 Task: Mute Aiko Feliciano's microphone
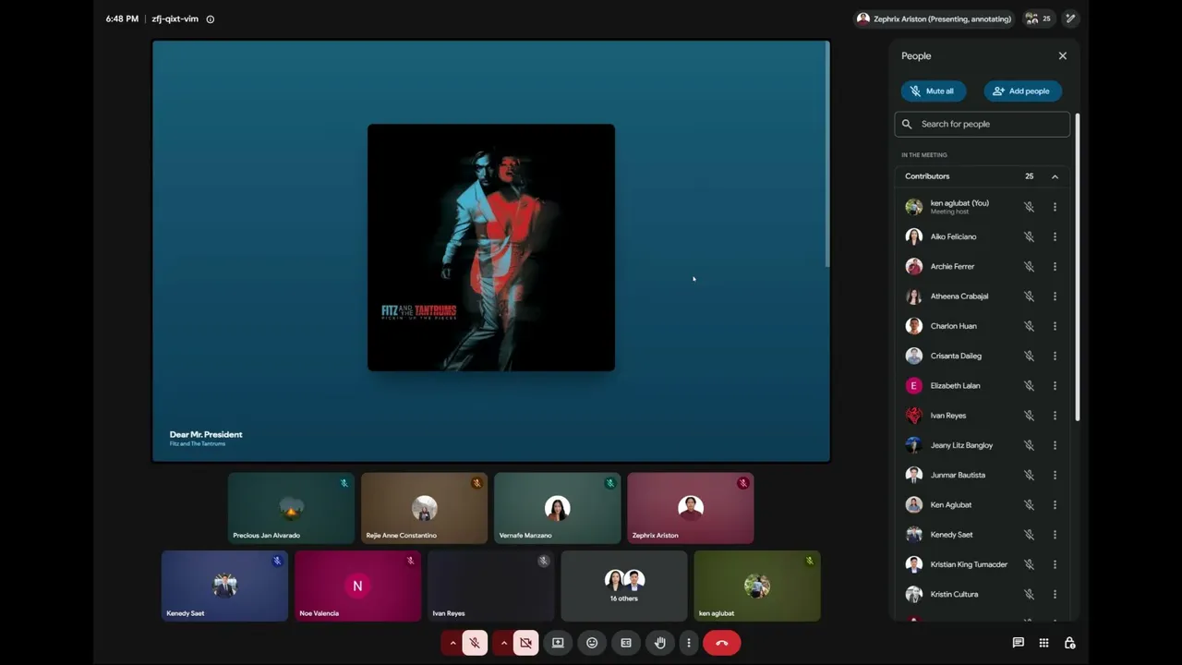1029,236
